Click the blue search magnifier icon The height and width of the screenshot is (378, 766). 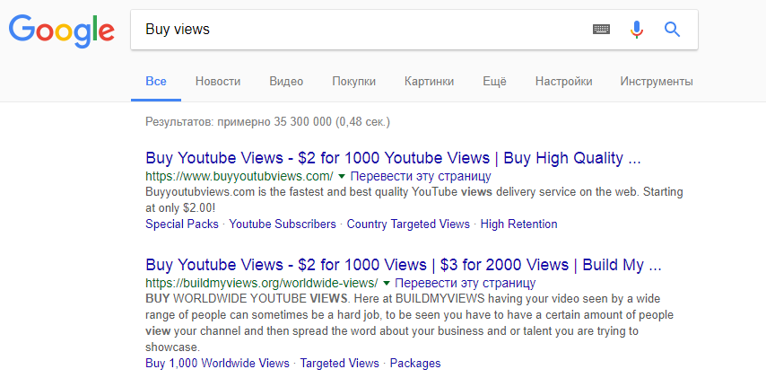pyautogui.click(x=672, y=30)
